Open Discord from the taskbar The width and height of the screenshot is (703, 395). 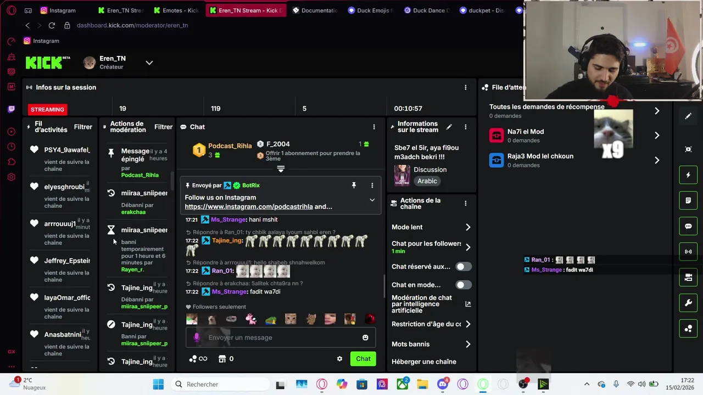(443, 384)
